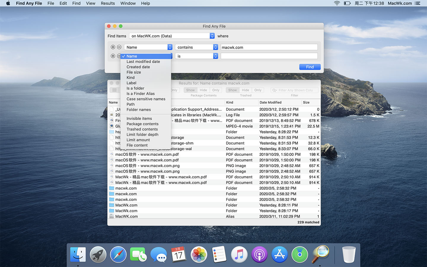Viewport: 427px width, 267px height.
Task: Click the plus icon in first criteria row
Action: [x=113, y=47]
